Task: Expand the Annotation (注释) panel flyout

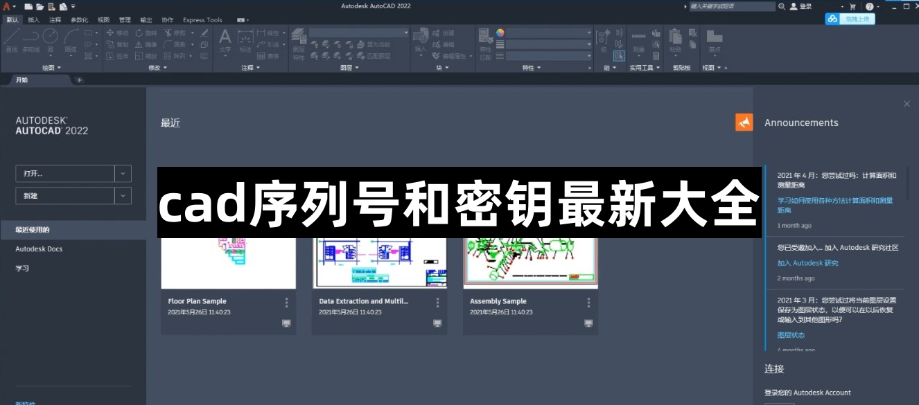Action: pos(251,68)
